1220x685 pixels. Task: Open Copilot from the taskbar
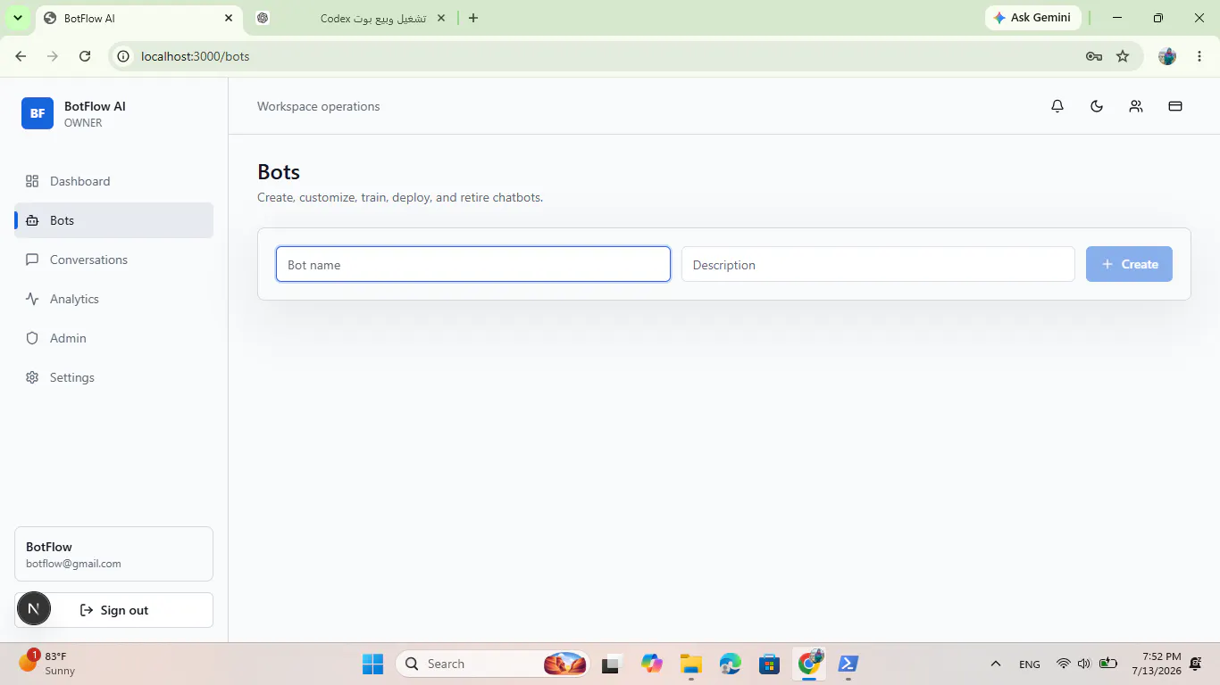[x=652, y=664]
